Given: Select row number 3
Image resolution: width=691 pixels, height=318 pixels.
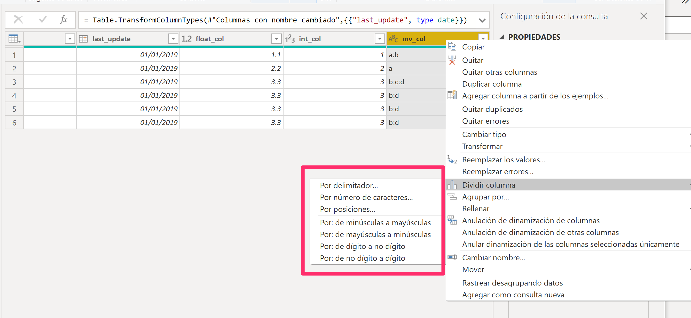Looking at the screenshot, I should pyautogui.click(x=14, y=82).
